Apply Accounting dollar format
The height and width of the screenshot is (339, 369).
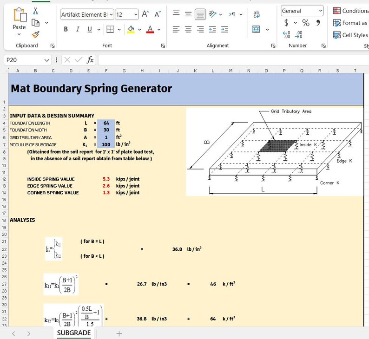pyautogui.click(x=286, y=23)
